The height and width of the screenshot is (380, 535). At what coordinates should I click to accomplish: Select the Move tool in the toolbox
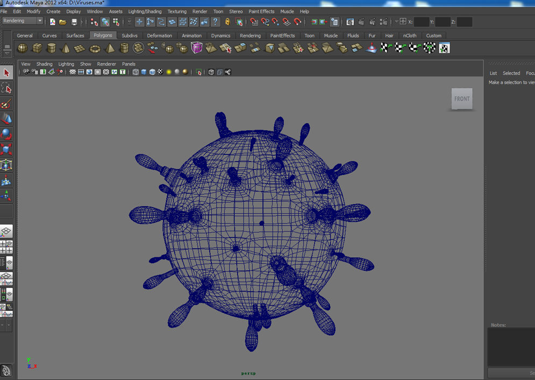[x=6, y=118]
